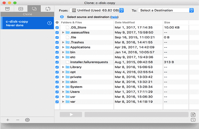Open the Archive tab icon
Viewport: 199px width, 129px height.
point(7,9)
